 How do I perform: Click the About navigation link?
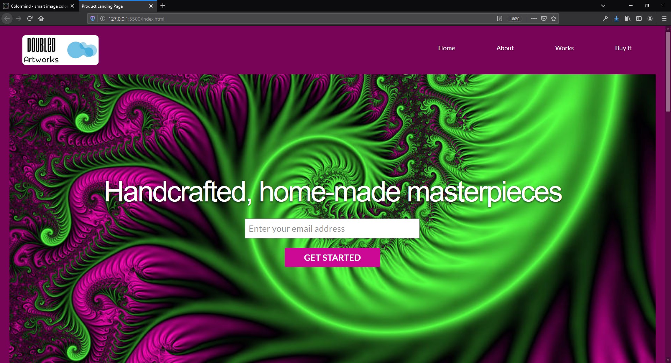[x=505, y=48]
